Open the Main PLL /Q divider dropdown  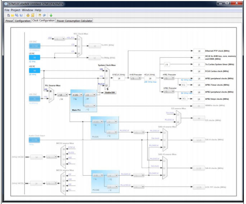90,106
